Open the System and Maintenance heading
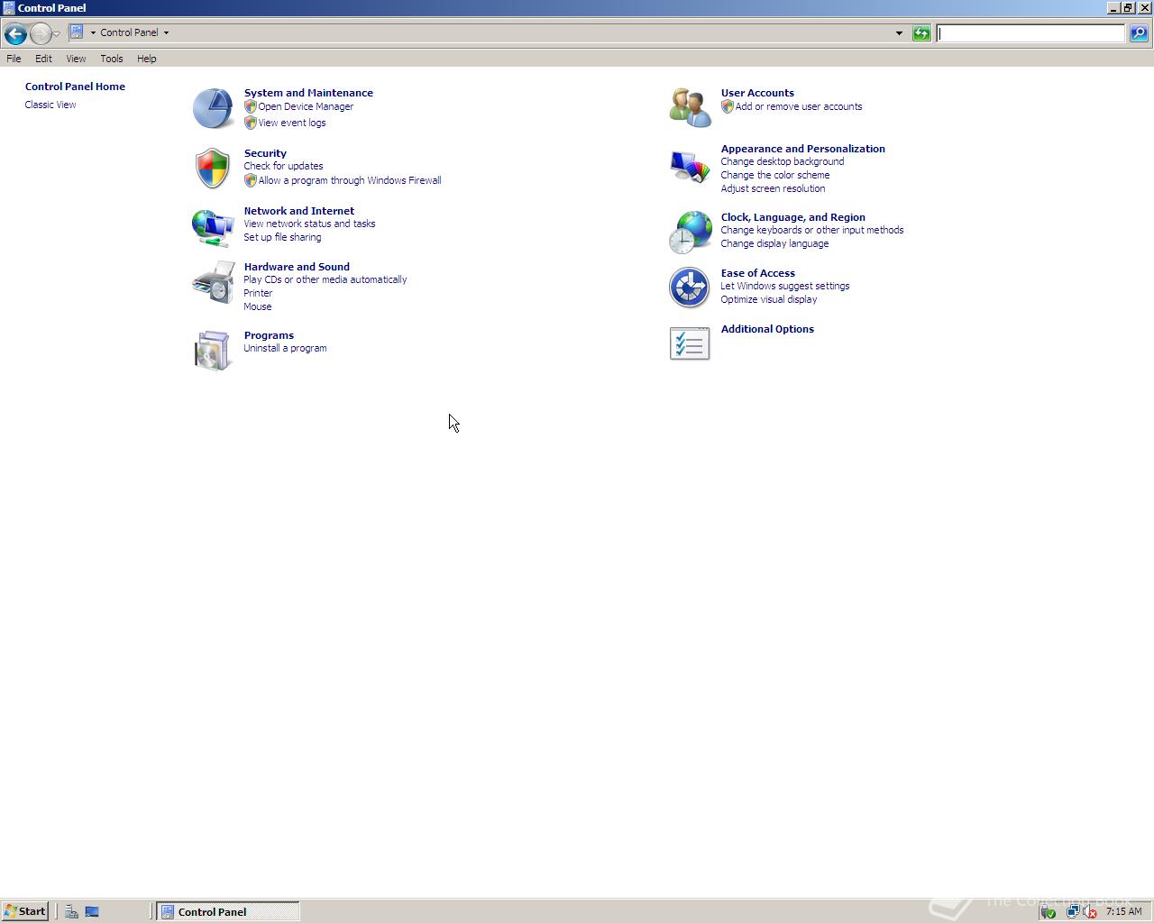The width and height of the screenshot is (1154, 923). 308,93
